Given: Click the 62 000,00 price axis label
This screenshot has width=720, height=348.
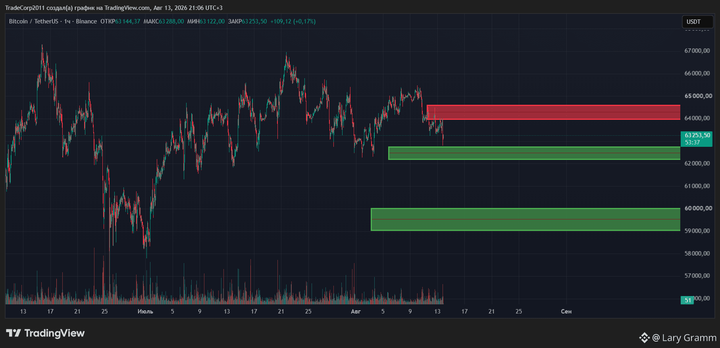Looking at the screenshot, I should click(697, 163).
